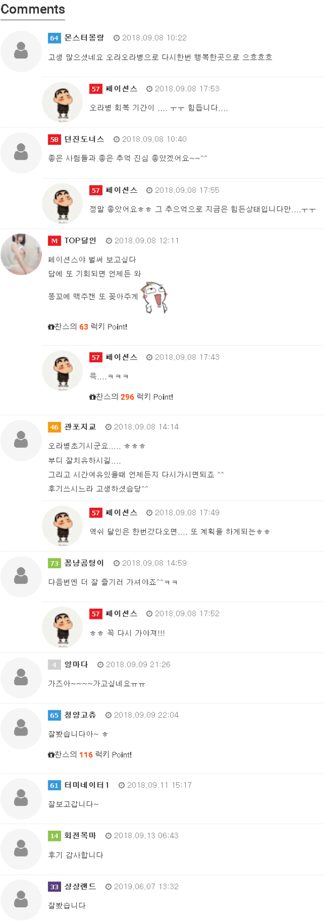Open 몬스터몽랑's user profile name
This screenshot has height=923, width=324.
point(84,38)
